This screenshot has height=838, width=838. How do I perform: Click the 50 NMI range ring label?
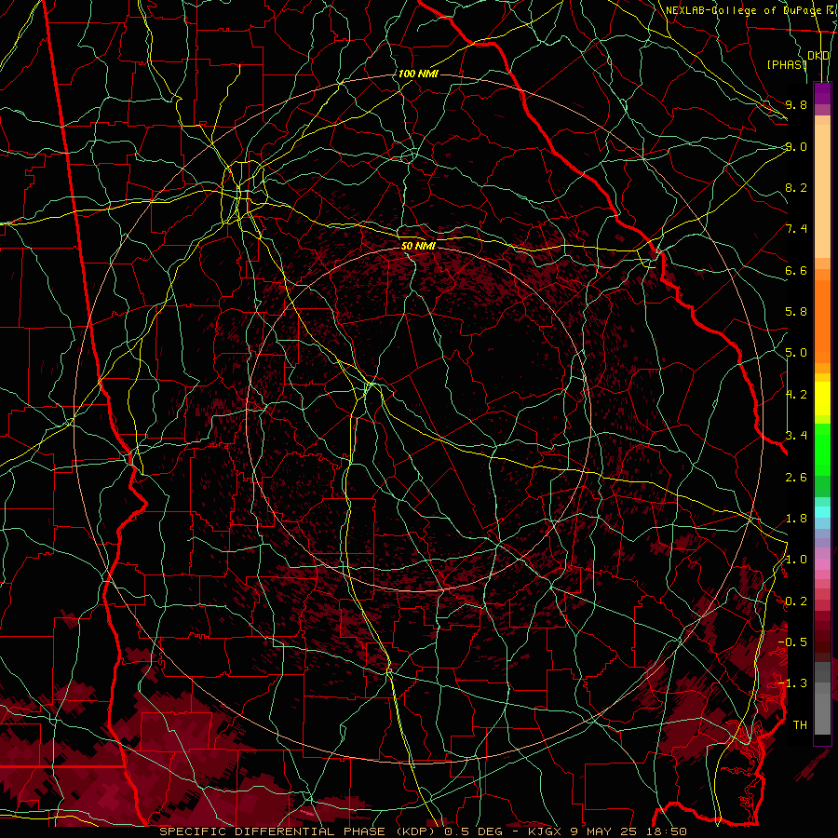(418, 246)
